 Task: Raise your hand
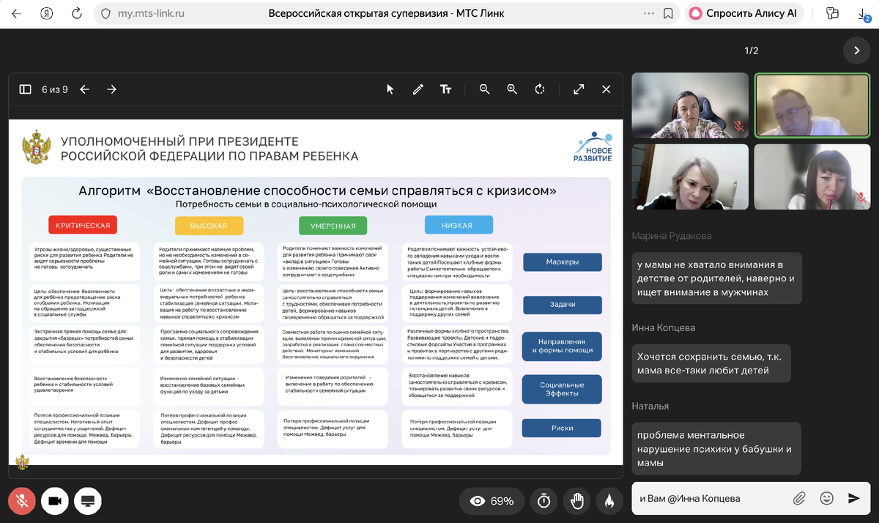tap(577, 501)
